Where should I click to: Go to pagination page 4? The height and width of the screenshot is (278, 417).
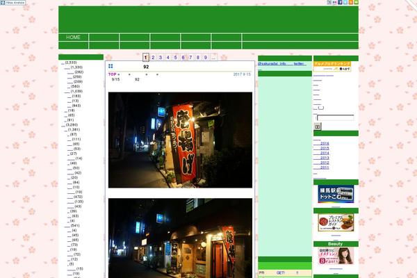(167, 57)
